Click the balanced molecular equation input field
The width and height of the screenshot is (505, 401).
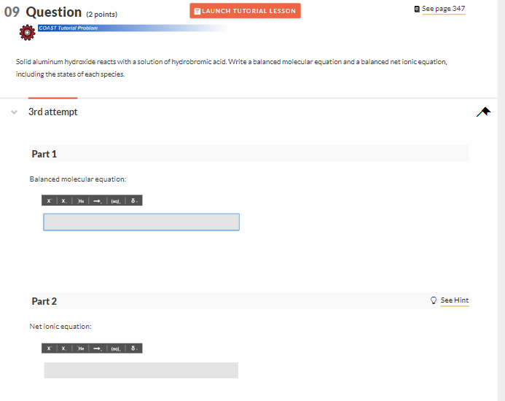pos(141,222)
